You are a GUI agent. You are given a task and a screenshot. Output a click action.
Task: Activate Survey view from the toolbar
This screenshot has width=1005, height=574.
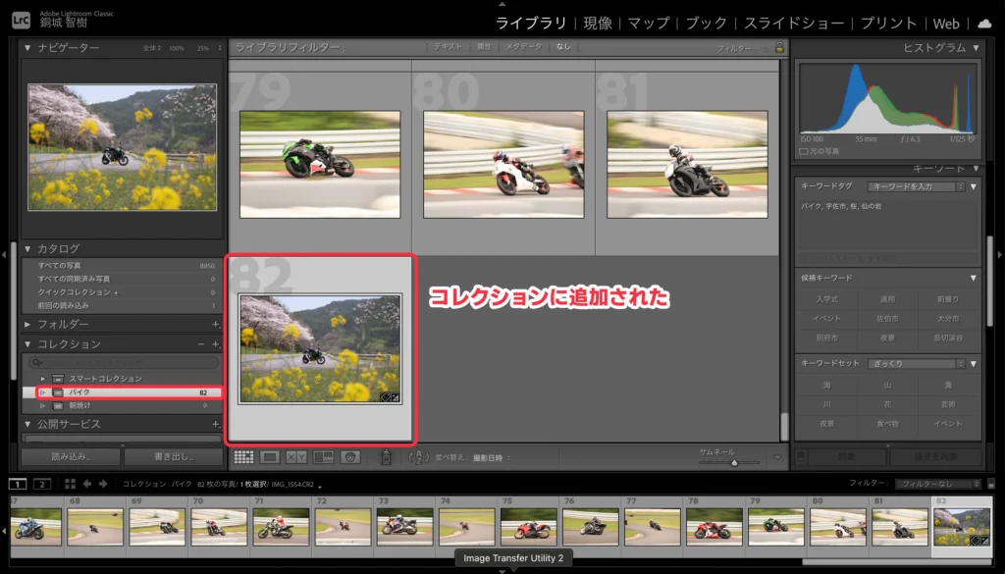click(x=324, y=456)
